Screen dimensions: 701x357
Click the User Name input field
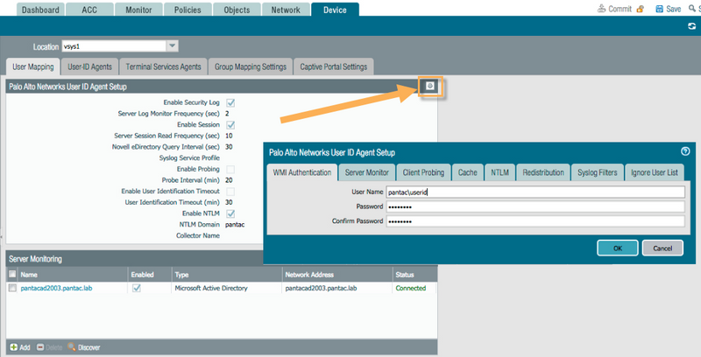[x=535, y=192]
